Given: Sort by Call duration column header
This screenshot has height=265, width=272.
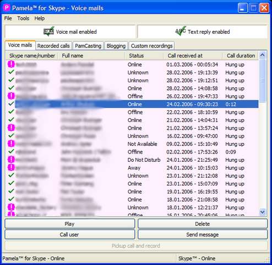Looking at the screenshot, I should pyautogui.click(x=241, y=56).
